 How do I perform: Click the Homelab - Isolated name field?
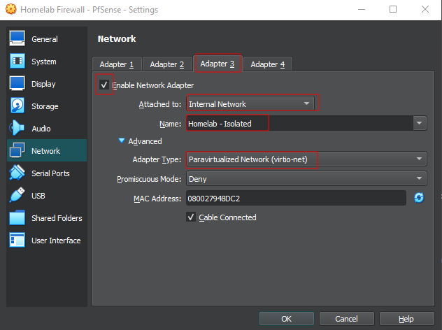point(299,123)
